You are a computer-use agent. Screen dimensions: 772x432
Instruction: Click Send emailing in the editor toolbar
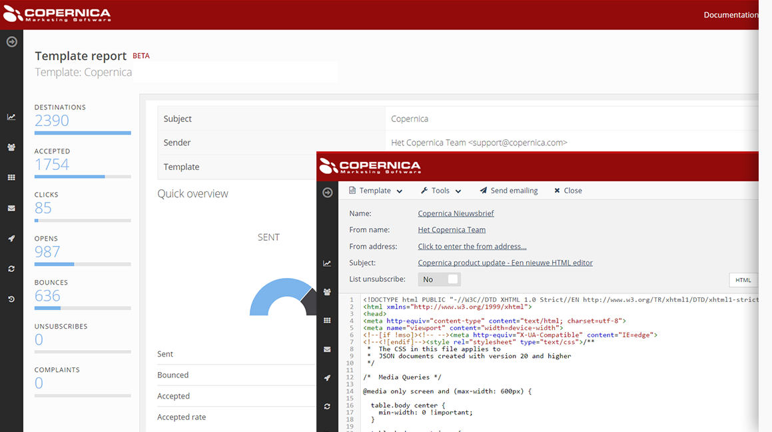(509, 191)
